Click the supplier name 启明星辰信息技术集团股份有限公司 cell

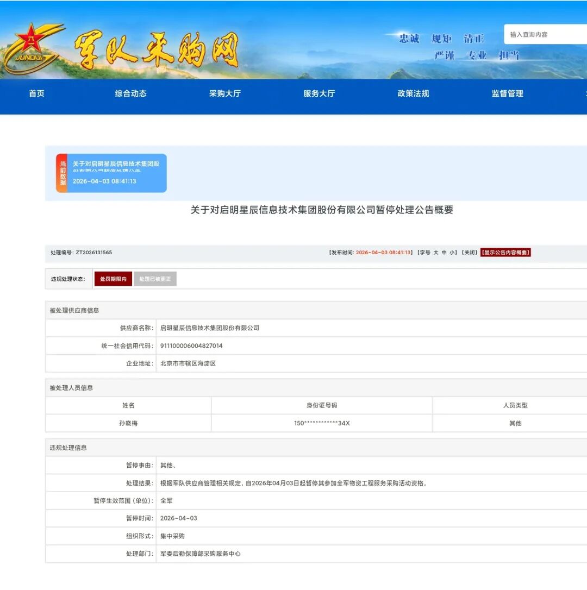(210, 328)
